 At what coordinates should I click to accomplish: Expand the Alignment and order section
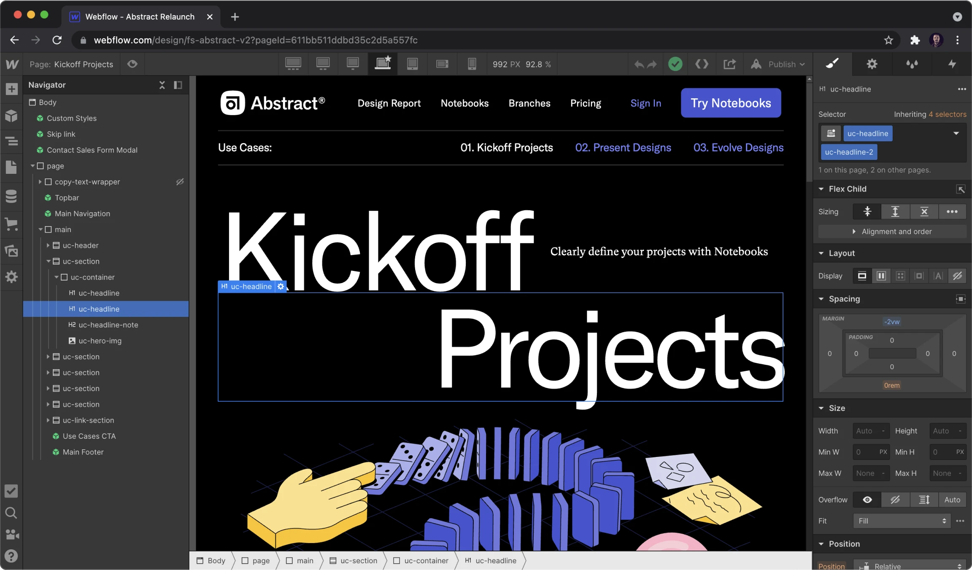click(x=893, y=231)
